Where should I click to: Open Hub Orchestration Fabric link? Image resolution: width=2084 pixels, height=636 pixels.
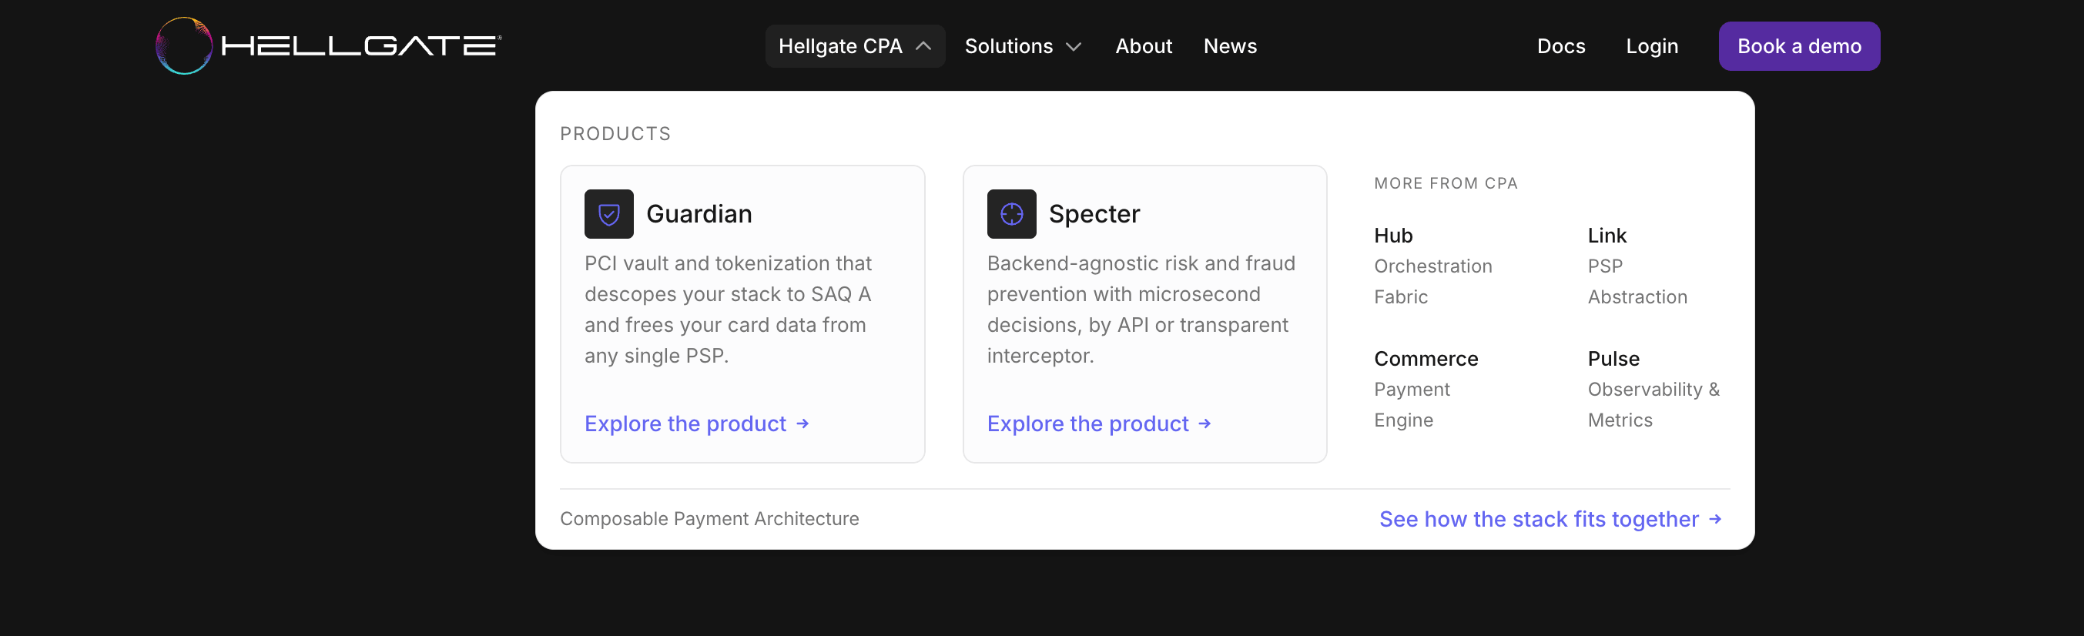point(1432,266)
